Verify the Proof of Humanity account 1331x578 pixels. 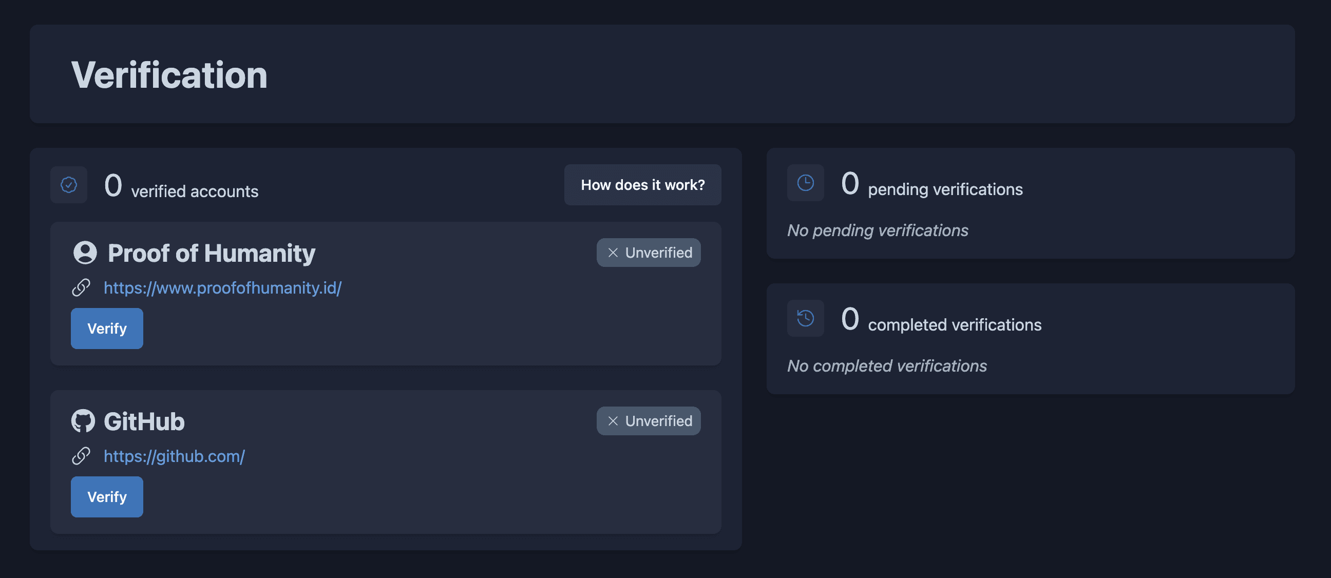tap(107, 328)
